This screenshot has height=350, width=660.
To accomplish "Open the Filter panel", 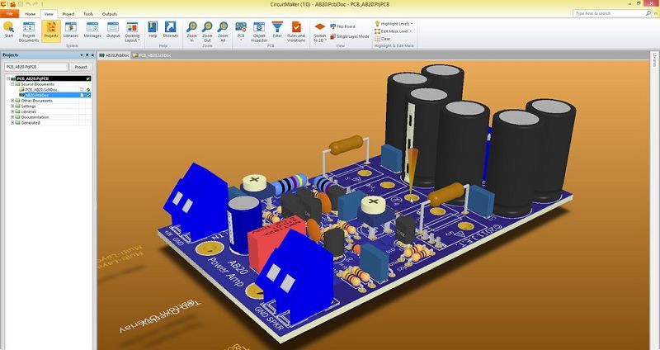I will click(x=277, y=30).
